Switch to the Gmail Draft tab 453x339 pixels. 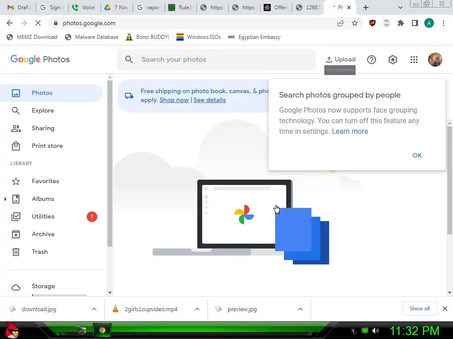(19, 8)
